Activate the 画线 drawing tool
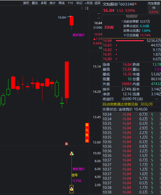 coord(62,3)
